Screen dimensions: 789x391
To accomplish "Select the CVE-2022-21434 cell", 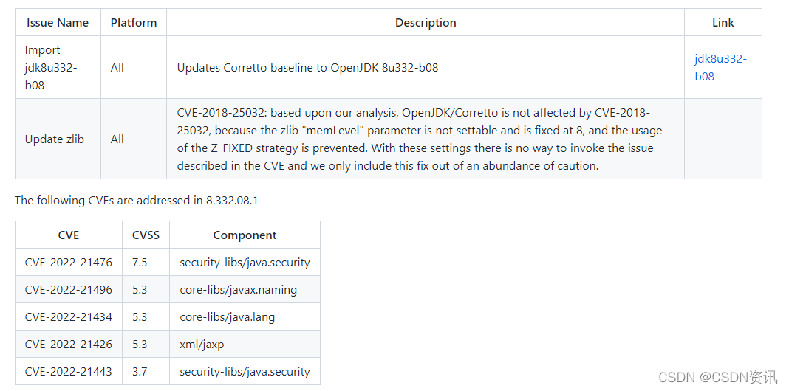I will tap(69, 316).
